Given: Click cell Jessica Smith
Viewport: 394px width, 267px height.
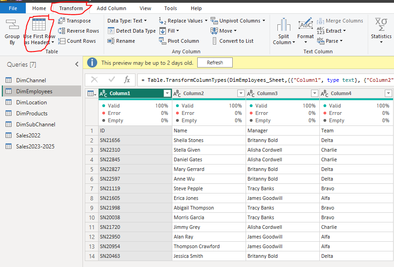Looking at the screenshot, I should 209,256.
